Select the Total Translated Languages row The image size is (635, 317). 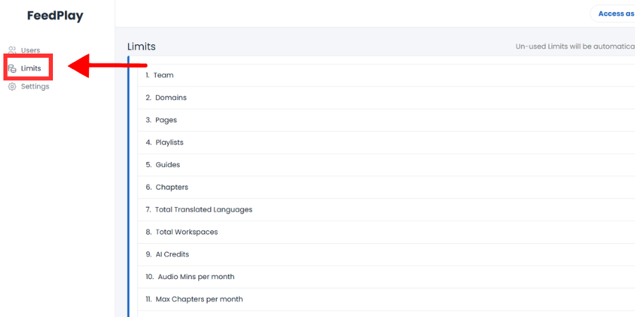(x=386, y=210)
